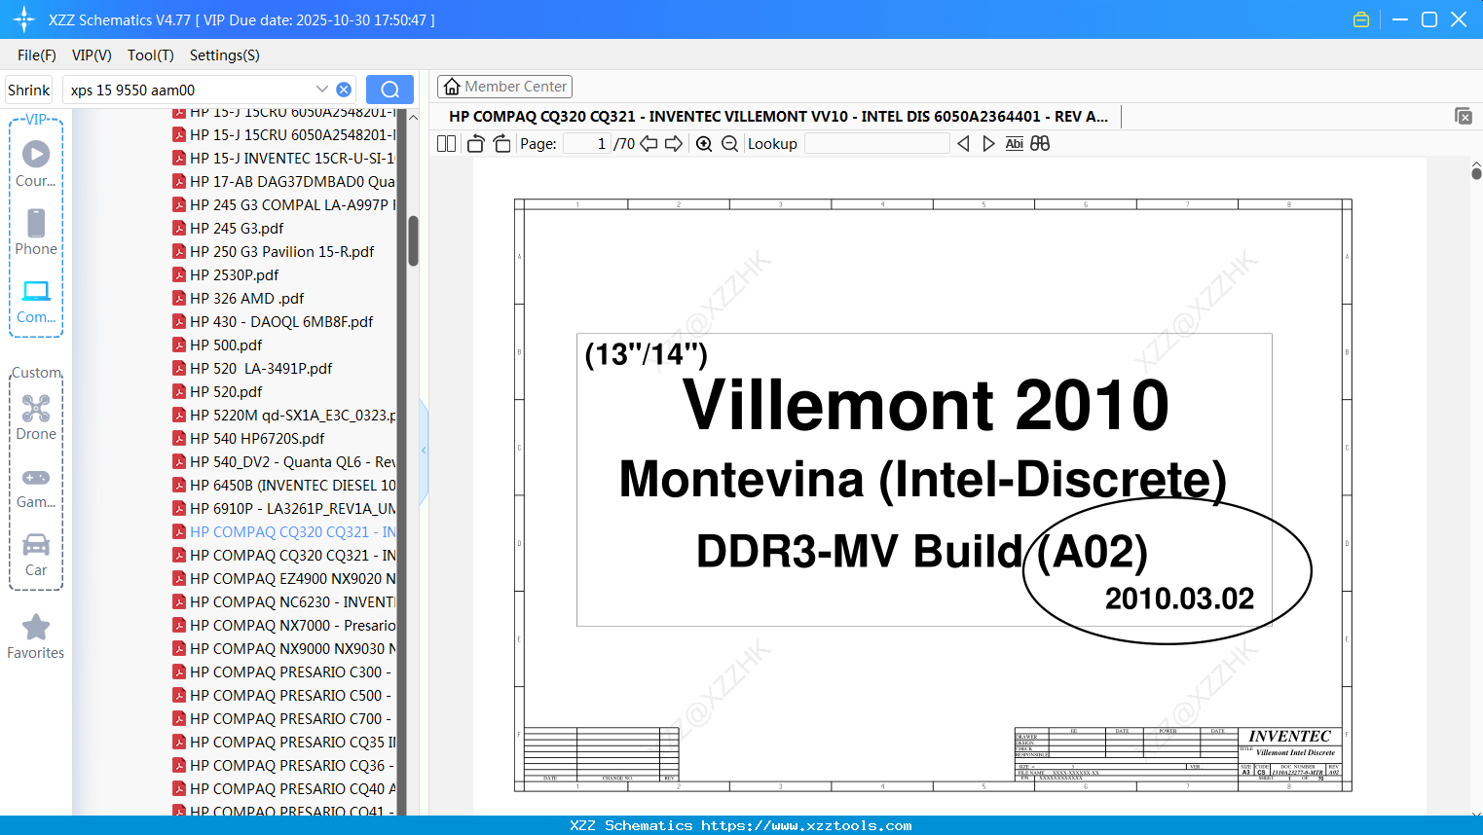Screen dimensions: 1483x835
Task: Open the Settings(S) menu
Action: 225,55
